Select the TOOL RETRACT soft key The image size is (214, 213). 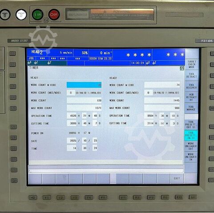[191, 75]
